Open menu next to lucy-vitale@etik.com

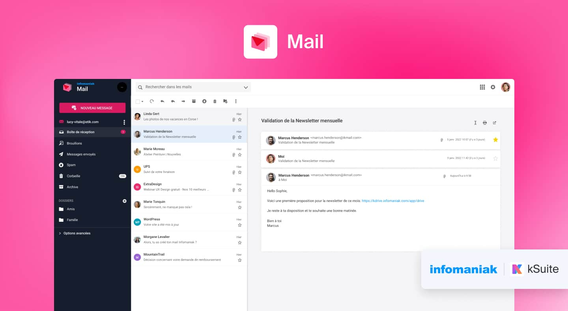point(124,122)
